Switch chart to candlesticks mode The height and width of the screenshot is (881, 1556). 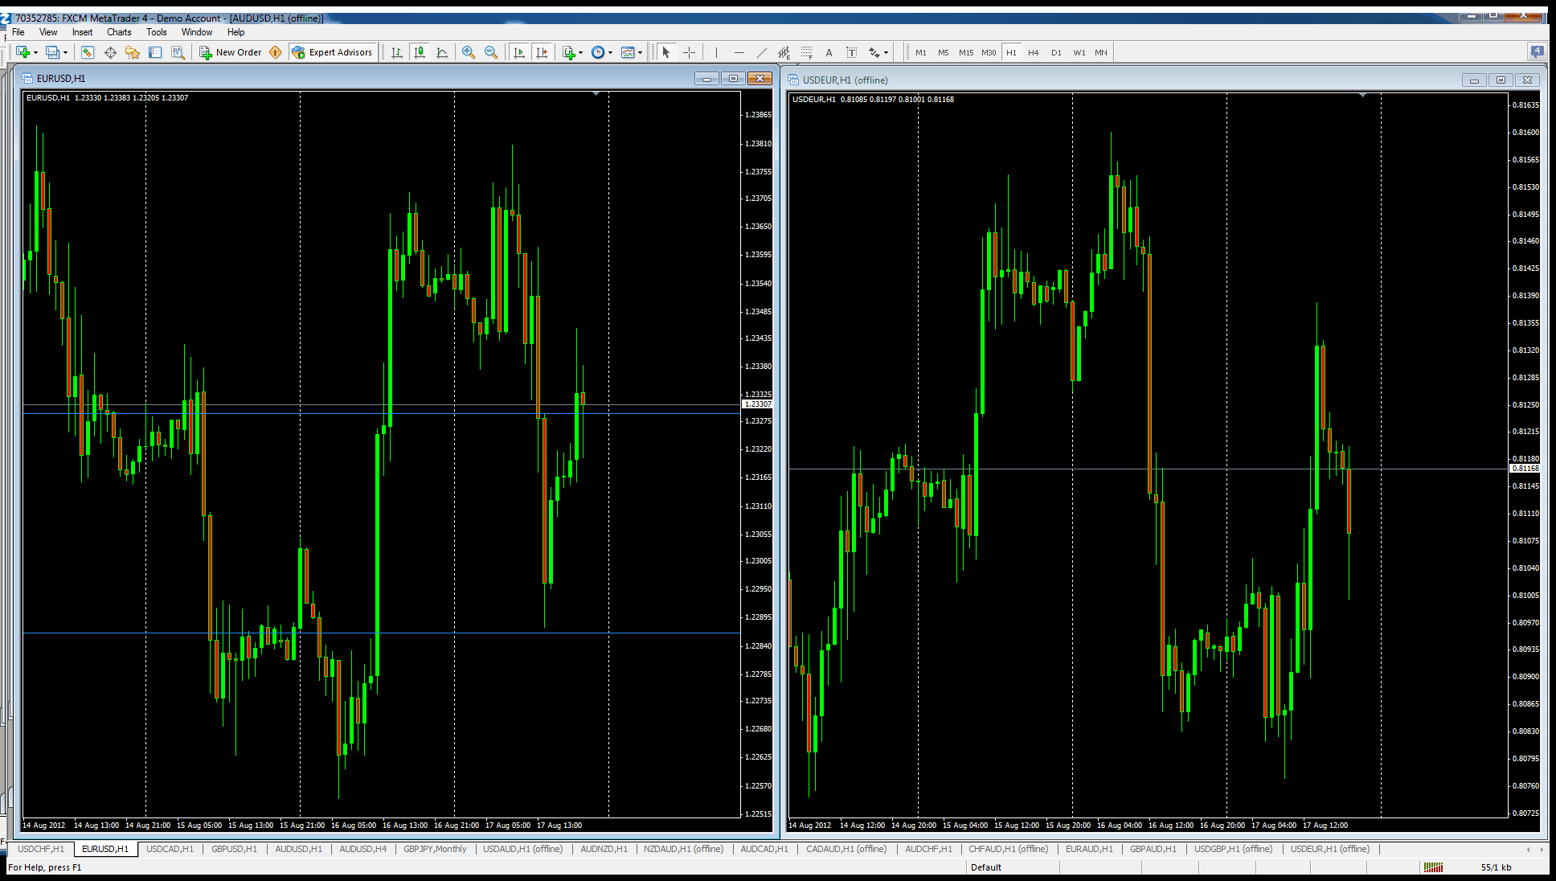click(420, 52)
